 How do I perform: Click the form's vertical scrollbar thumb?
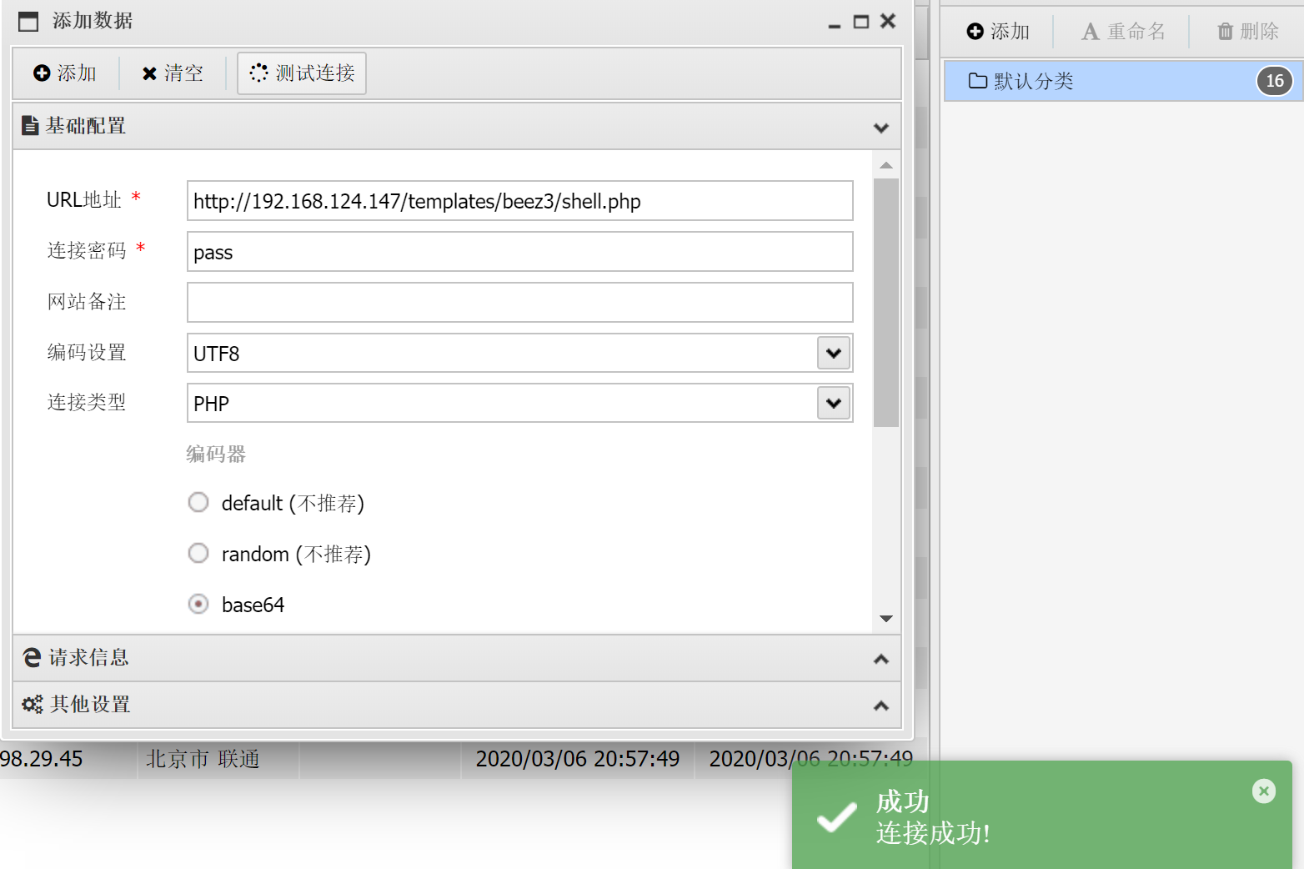(886, 302)
